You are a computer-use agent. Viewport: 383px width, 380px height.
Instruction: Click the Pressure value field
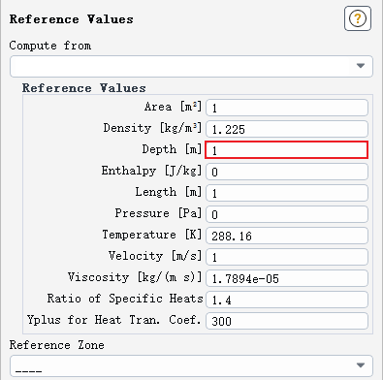pyautogui.click(x=287, y=214)
